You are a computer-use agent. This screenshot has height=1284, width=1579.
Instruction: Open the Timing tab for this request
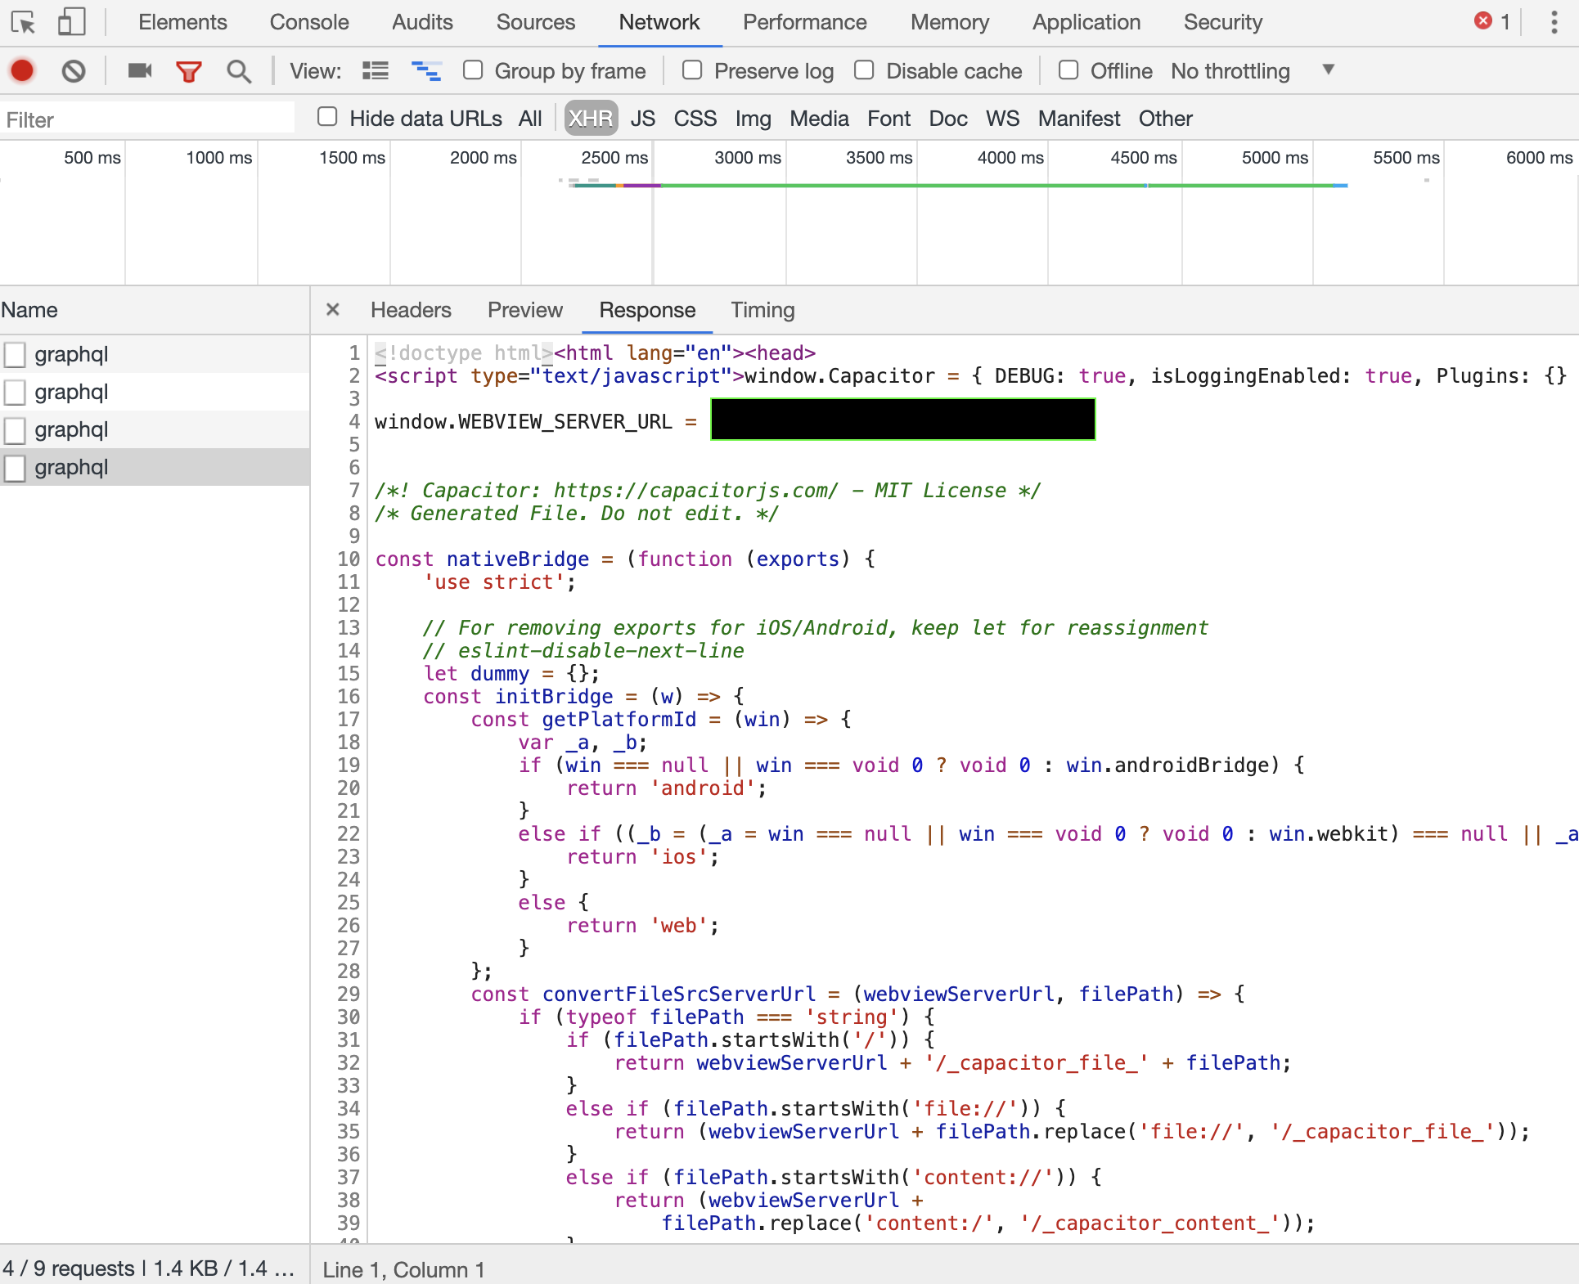[x=763, y=311]
